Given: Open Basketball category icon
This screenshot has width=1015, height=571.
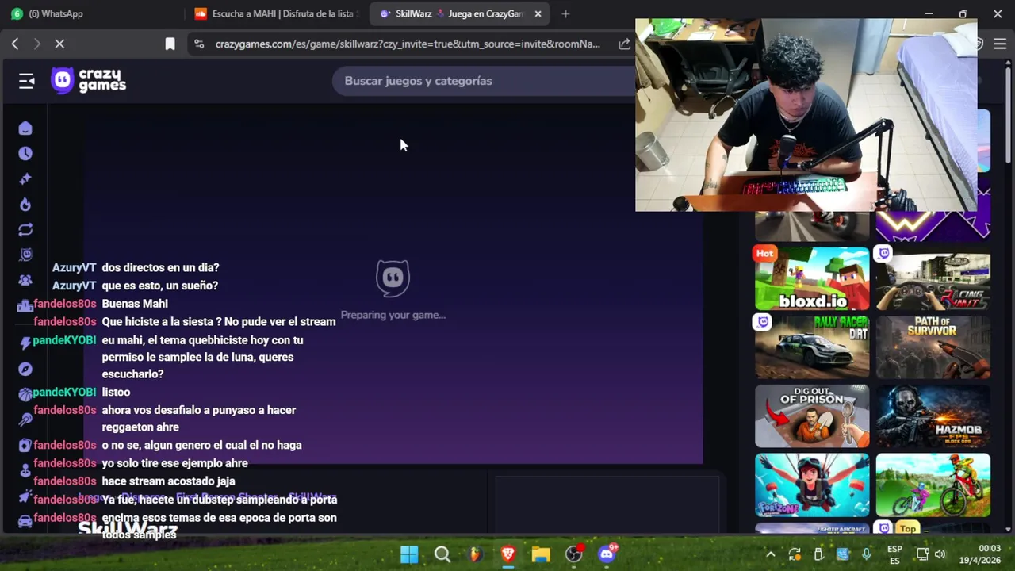Looking at the screenshot, I should pos(25,394).
